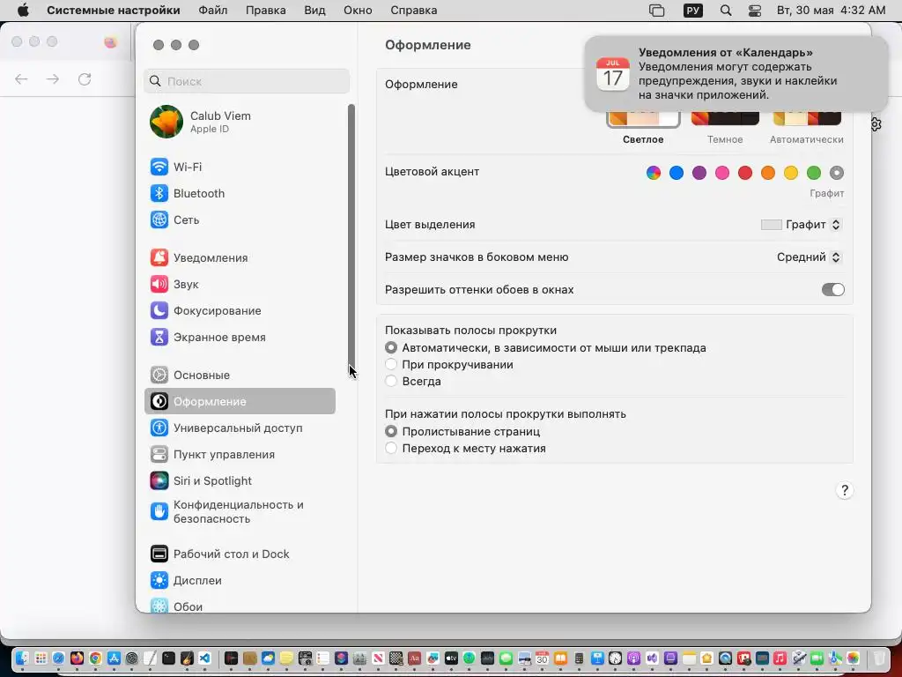Open Music app from the Dock
902x677 pixels.
tap(780, 658)
